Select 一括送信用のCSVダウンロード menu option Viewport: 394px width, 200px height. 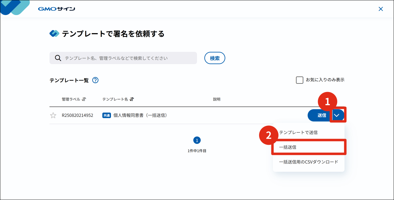[x=309, y=162]
